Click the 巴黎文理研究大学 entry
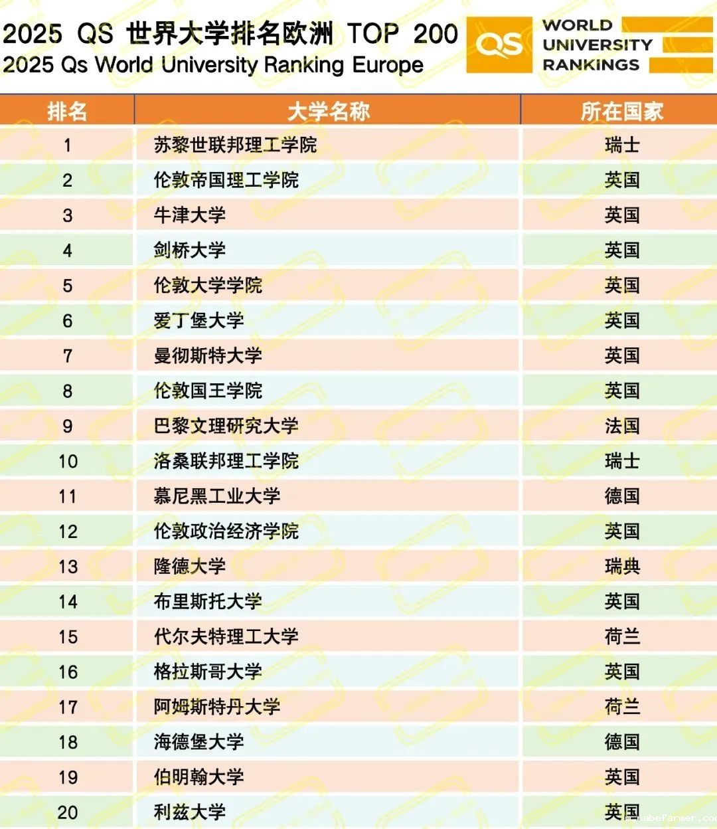This screenshot has width=717, height=829. [226, 426]
